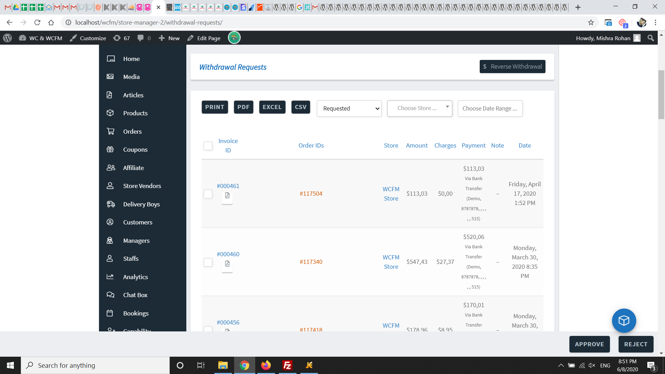The height and width of the screenshot is (374, 665).
Task: Click the Windows search box
Action: pos(95,365)
